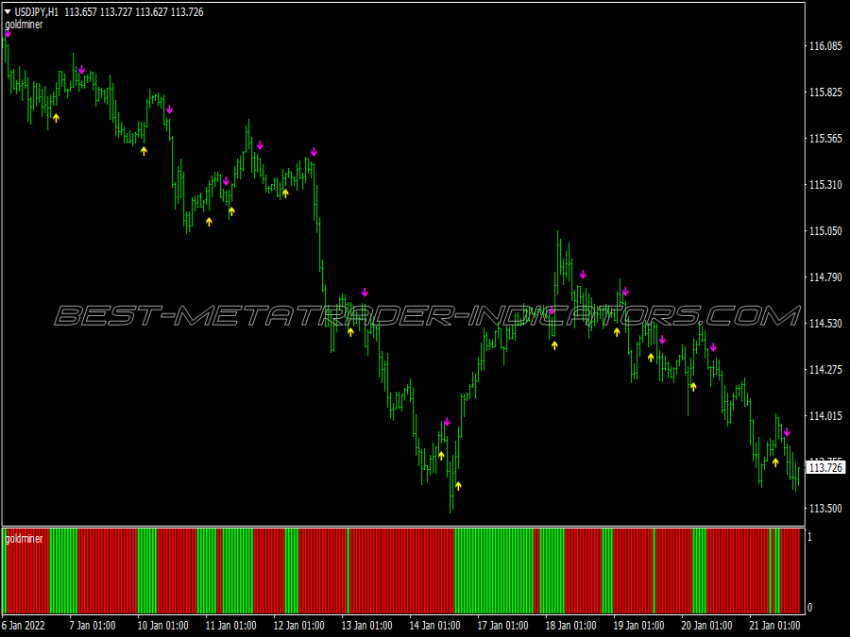Image resolution: width=850 pixels, height=637 pixels.
Task: Click the 115.050 price level label
Action: (x=825, y=231)
